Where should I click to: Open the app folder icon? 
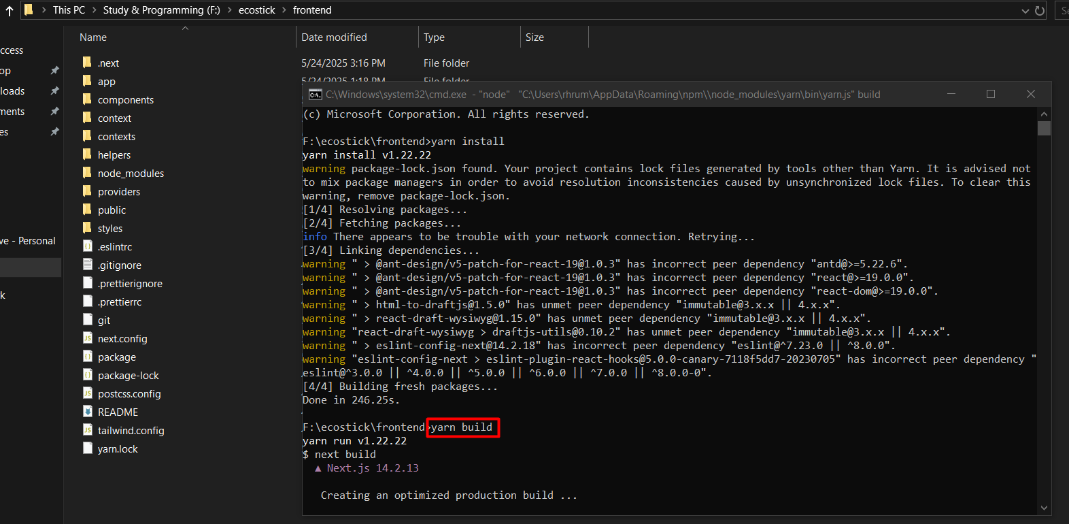pyautogui.click(x=87, y=81)
